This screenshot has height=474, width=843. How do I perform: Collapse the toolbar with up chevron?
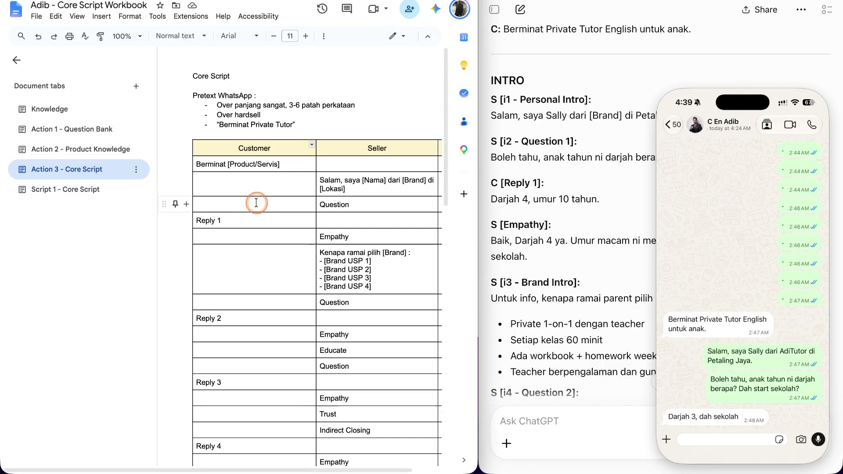point(428,36)
